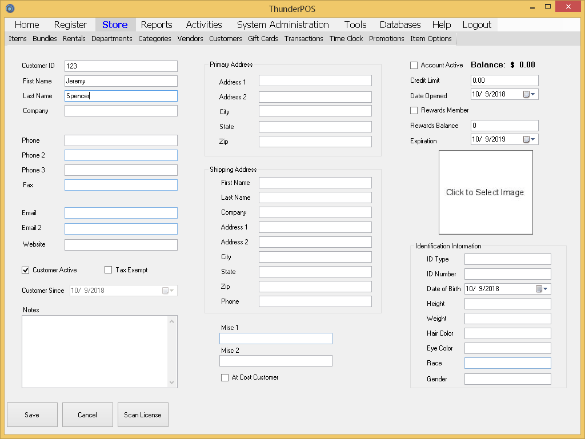Click the Email 2 input field

121,229
